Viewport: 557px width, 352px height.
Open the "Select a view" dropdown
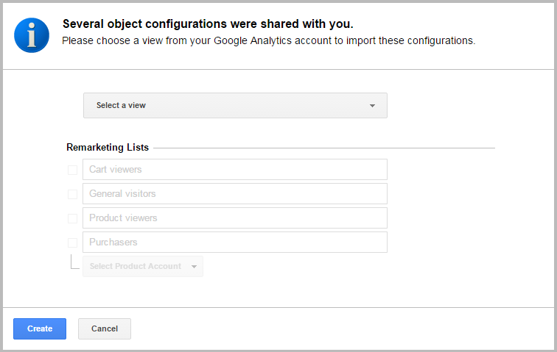pyautogui.click(x=235, y=105)
